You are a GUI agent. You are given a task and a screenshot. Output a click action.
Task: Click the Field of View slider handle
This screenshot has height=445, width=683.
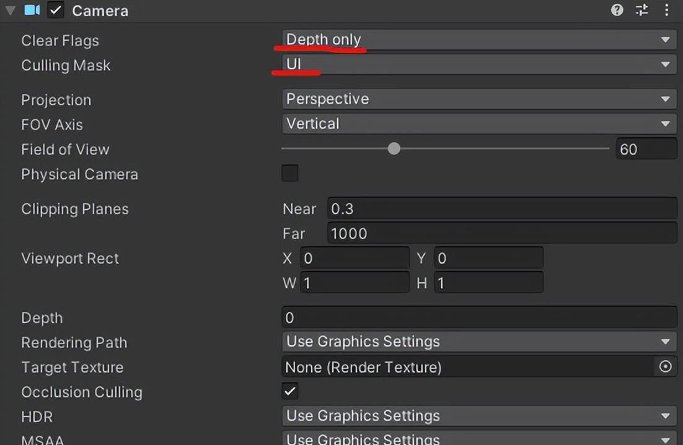point(394,149)
